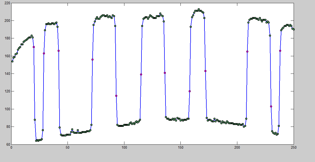Click the first green data point at value 154
The width and height of the screenshot is (315, 162).
12,61
